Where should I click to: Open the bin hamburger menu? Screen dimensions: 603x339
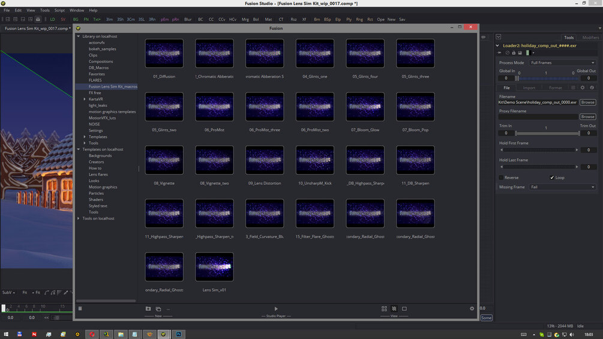(80, 308)
